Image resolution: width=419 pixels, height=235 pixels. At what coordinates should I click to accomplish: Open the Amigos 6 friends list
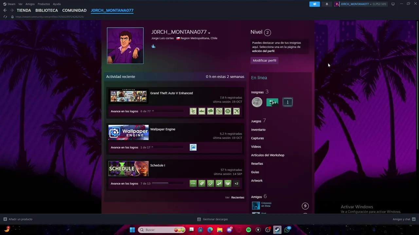(259, 197)
